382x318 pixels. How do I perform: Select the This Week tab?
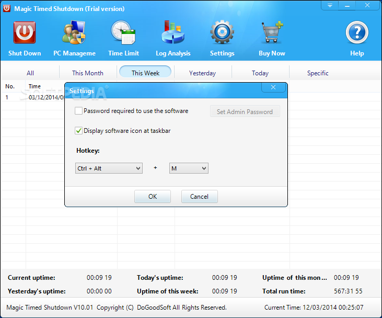click(x=145, y=72)
